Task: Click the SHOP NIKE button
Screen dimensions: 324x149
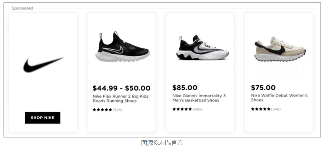Action: coord(42,118)
